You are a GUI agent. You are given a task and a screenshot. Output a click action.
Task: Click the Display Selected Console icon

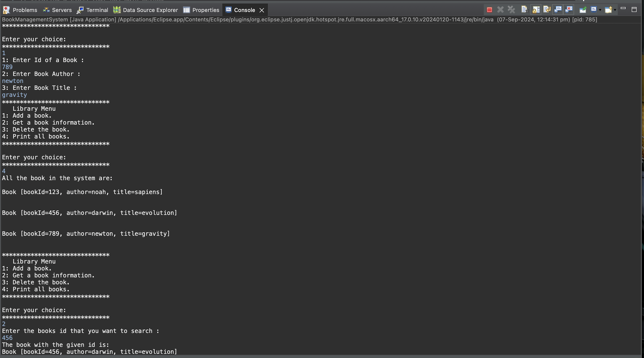tap(594, 10)
